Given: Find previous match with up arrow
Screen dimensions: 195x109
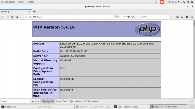Looking at the screenshot, I should 33,101.
